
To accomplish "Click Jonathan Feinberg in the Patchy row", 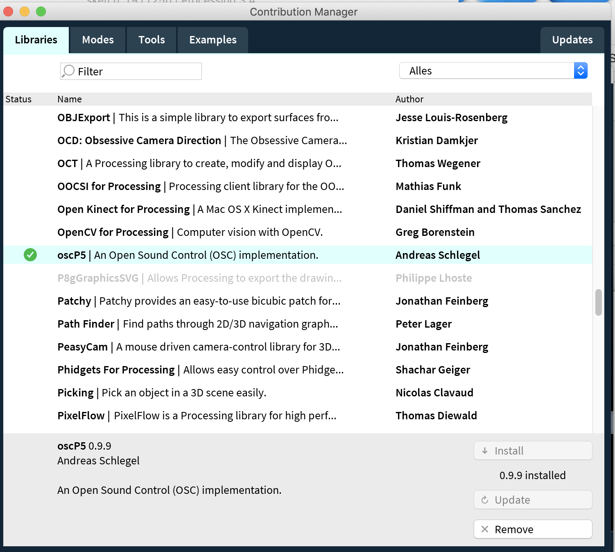I will coord(442,301).
